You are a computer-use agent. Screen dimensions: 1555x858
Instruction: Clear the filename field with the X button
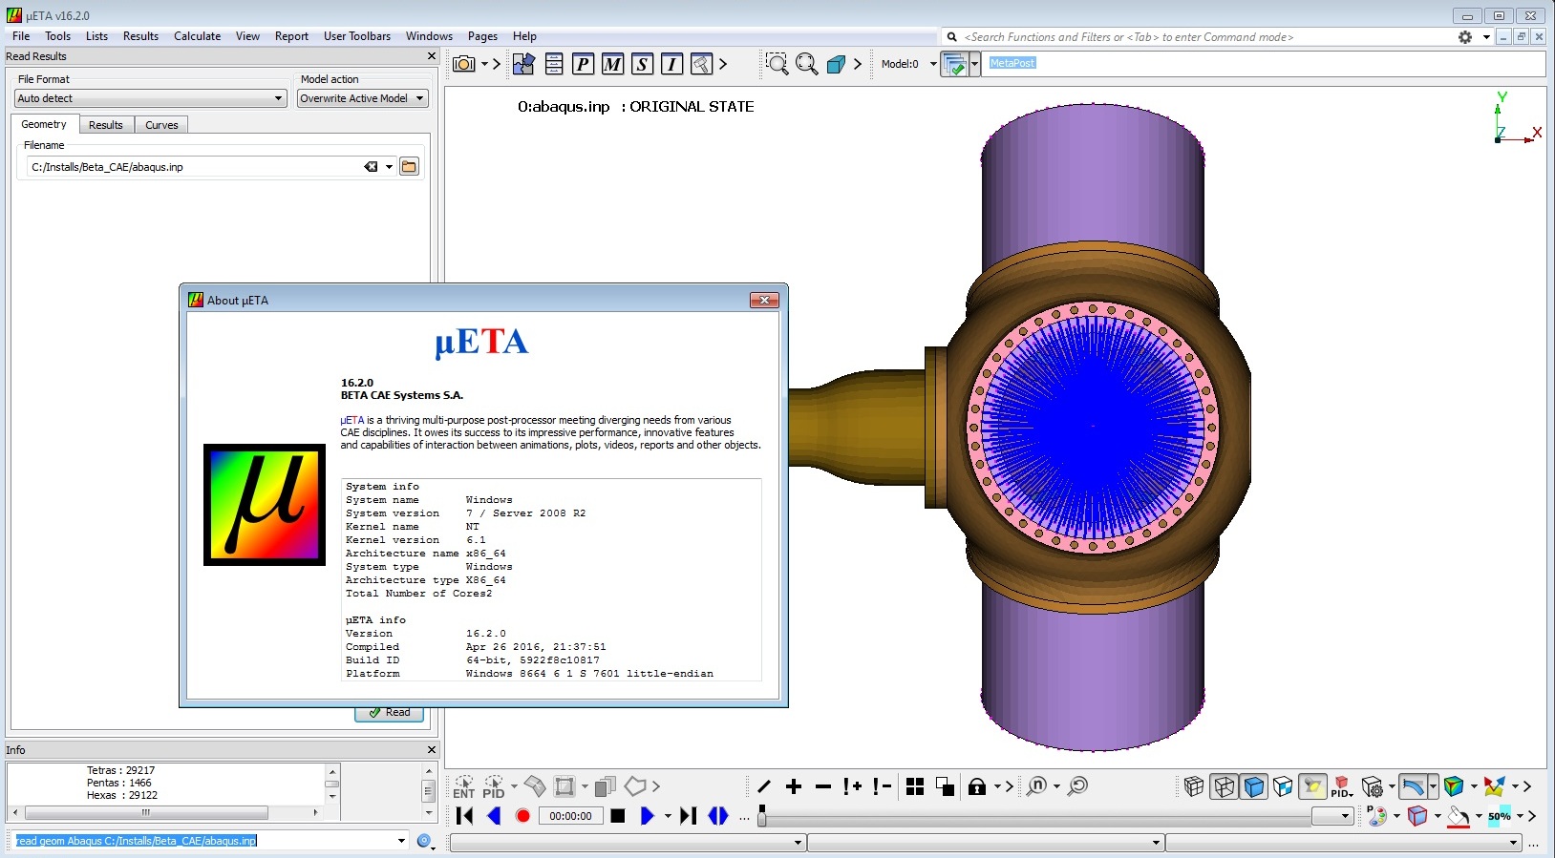(x=371, y=167)
